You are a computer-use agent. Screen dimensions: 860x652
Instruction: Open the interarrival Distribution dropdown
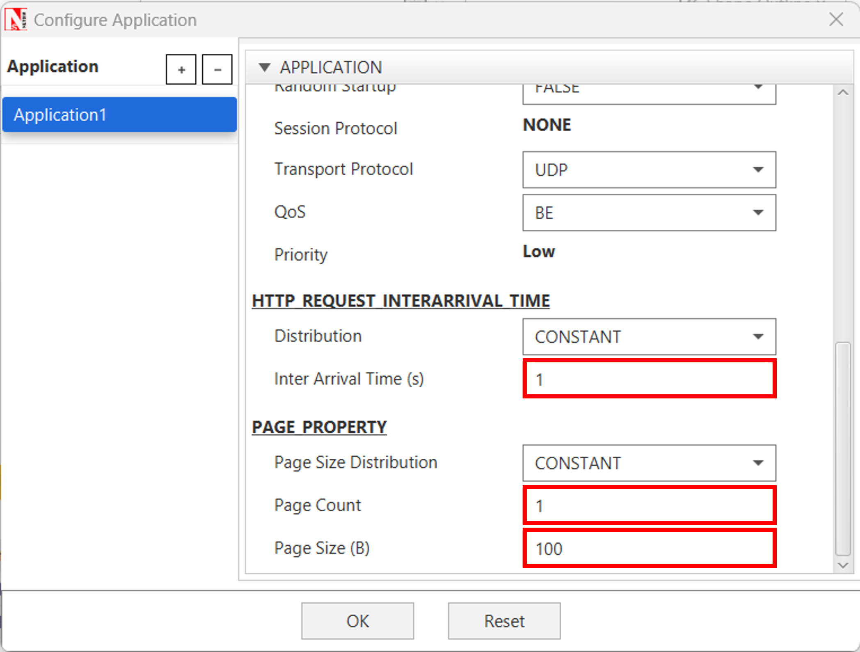point(649,336)
